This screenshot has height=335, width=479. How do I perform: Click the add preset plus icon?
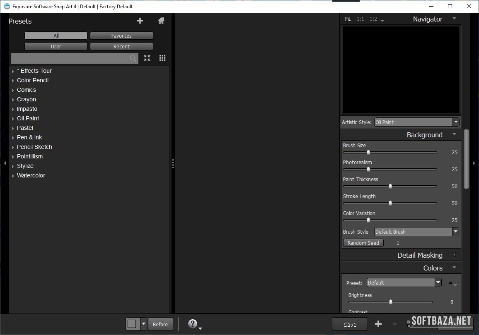point(140,21)
